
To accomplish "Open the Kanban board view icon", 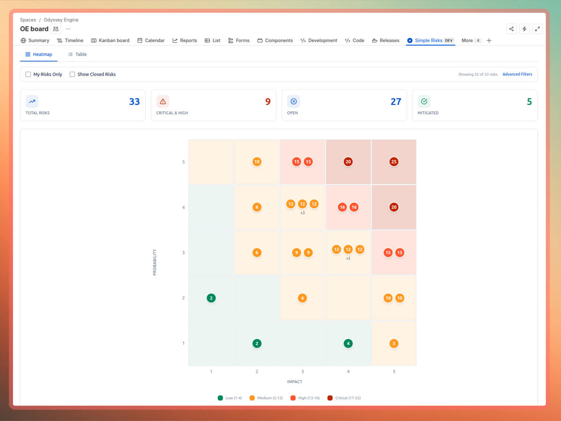I will click(93, 40).
